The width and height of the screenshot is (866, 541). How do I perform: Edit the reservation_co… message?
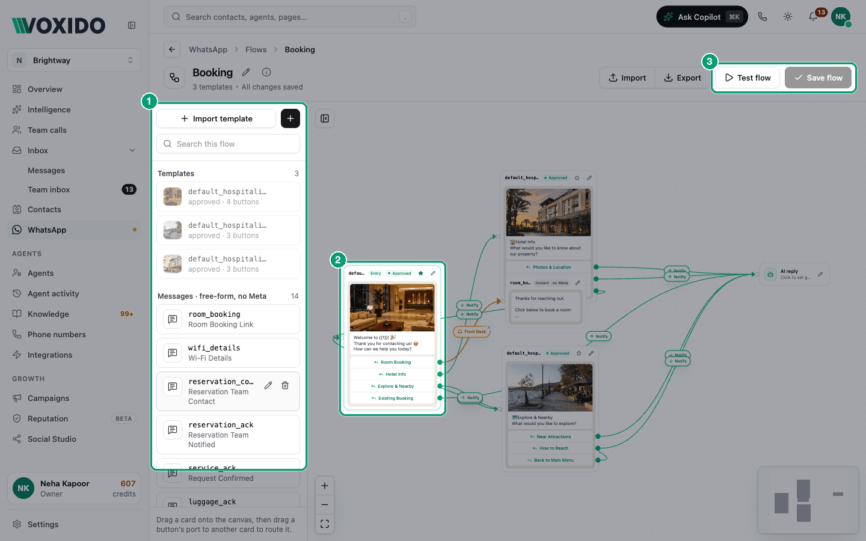(x=268, y=385)
